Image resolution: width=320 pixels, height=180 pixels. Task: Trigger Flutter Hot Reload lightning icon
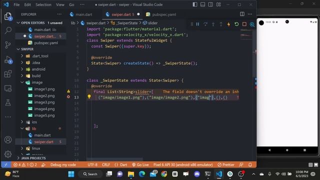coord(229,24)
